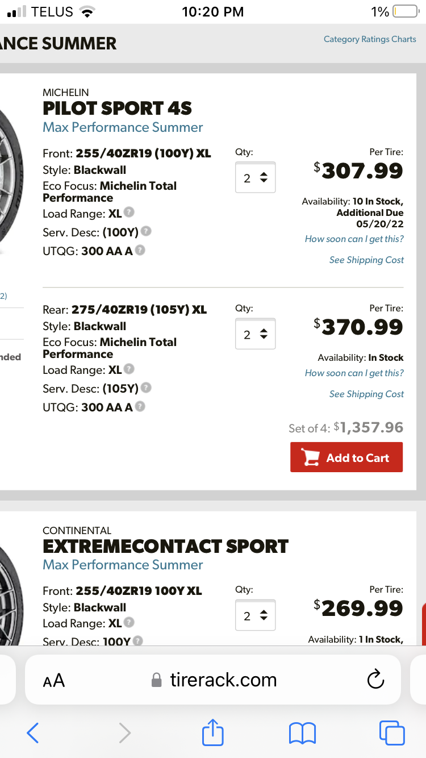Click rear tire 'See Shipping Cost' link
The width and height of the screenshot is (426, 758).
tap(366, 394)
